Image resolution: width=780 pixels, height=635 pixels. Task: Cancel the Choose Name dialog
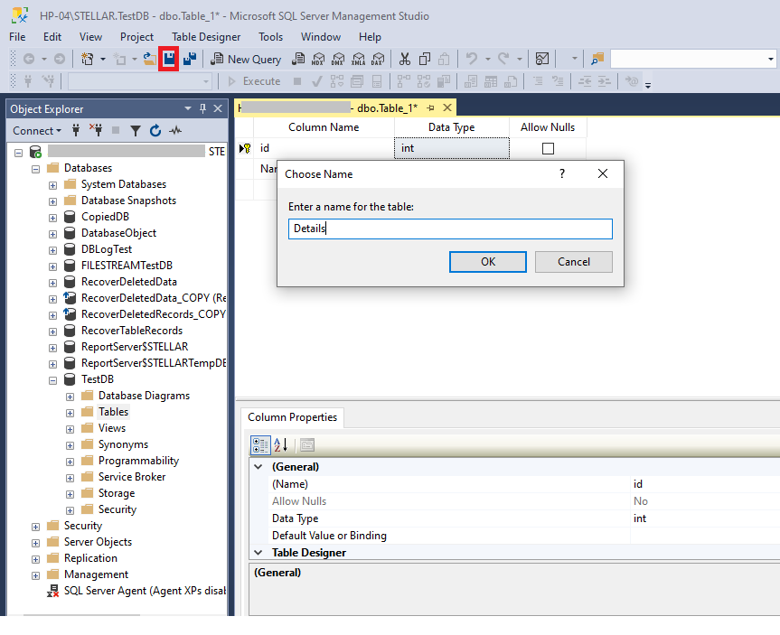click(573, 262)
